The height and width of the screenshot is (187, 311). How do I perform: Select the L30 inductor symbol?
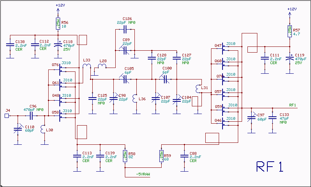43,129
